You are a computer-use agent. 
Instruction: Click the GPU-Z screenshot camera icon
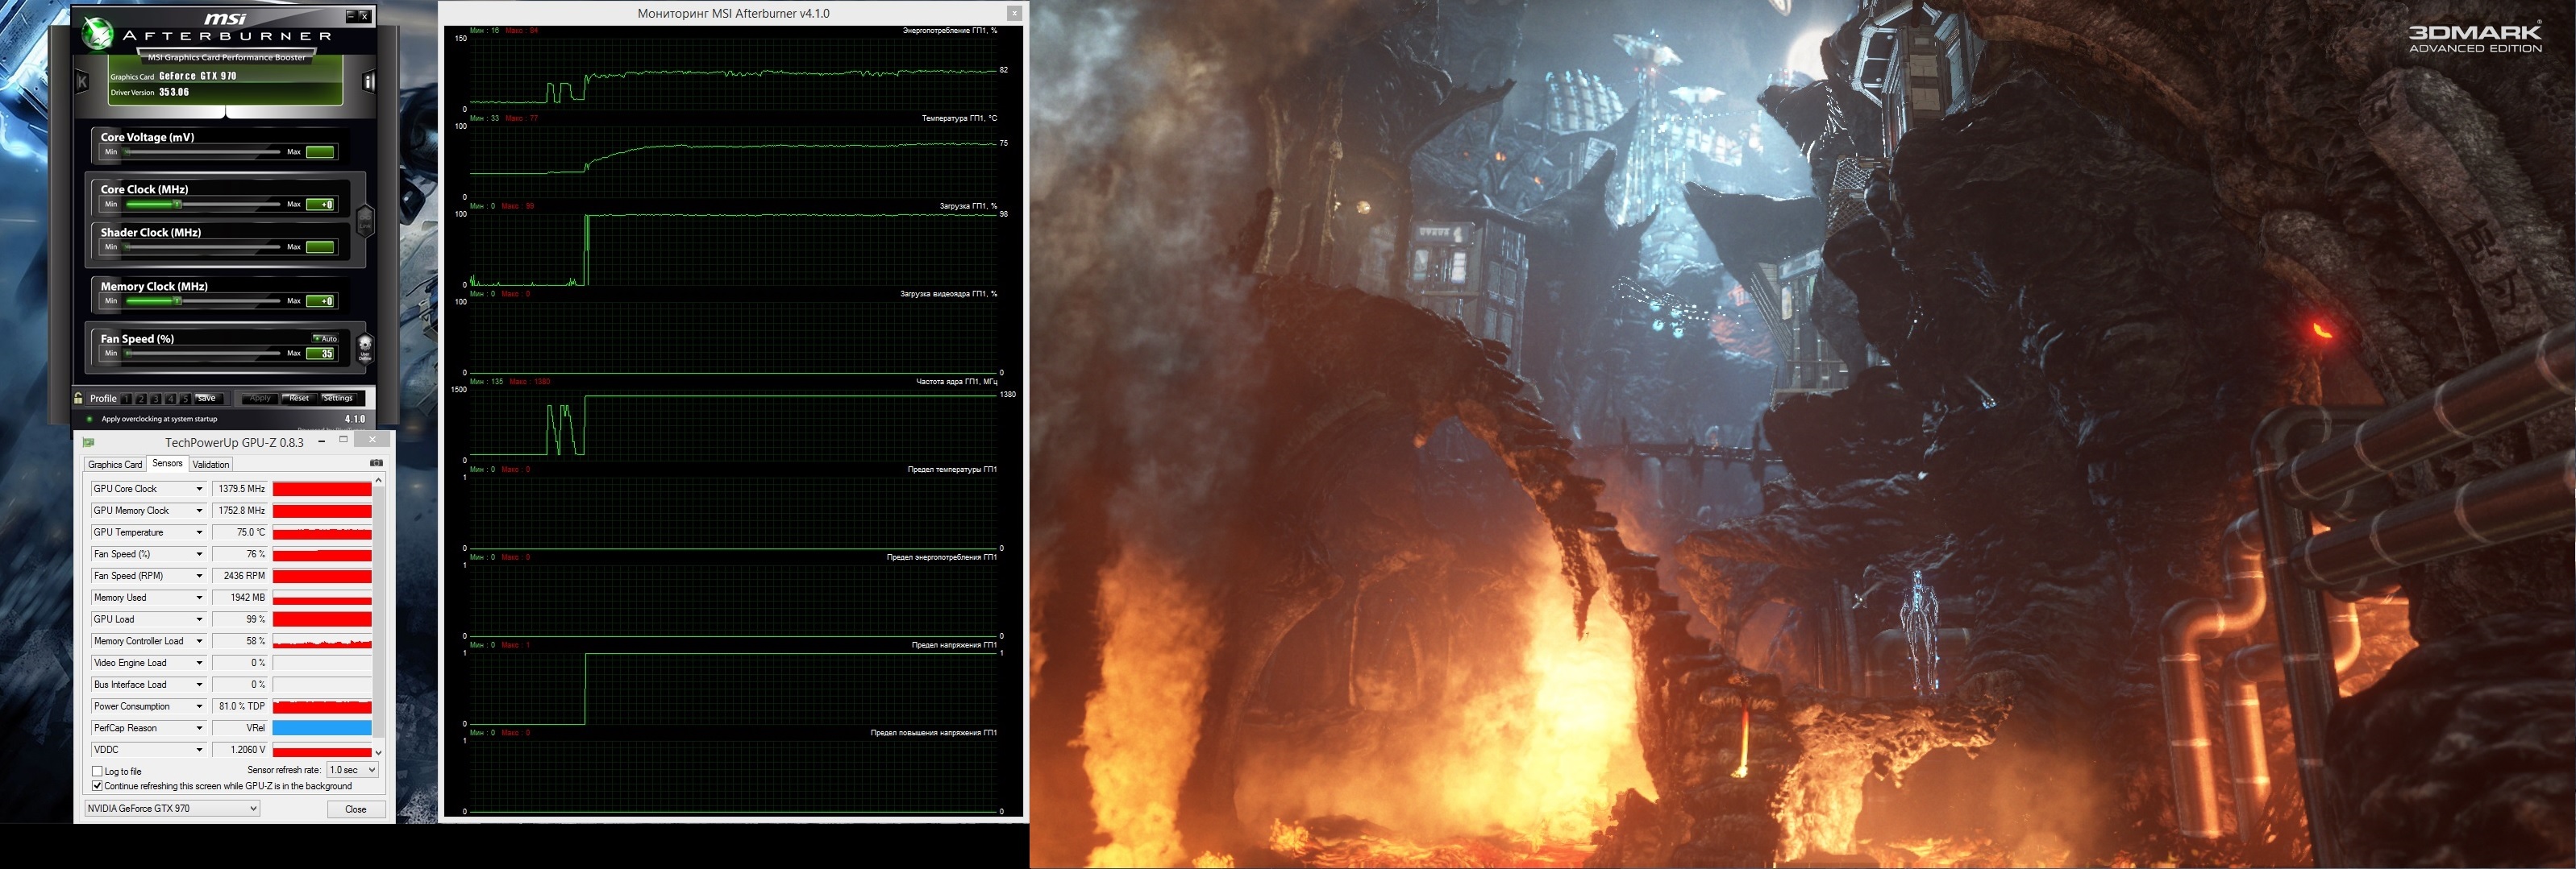tap(376, 463)
